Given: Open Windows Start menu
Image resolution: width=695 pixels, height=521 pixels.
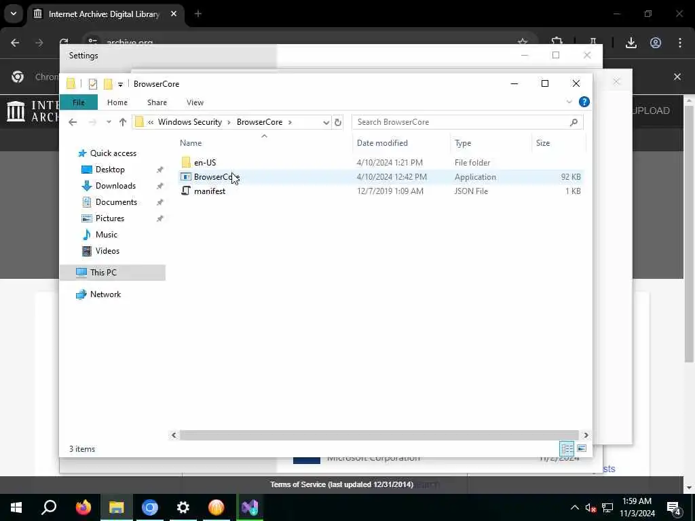Looking at the screenshot, I should point(16,507).
